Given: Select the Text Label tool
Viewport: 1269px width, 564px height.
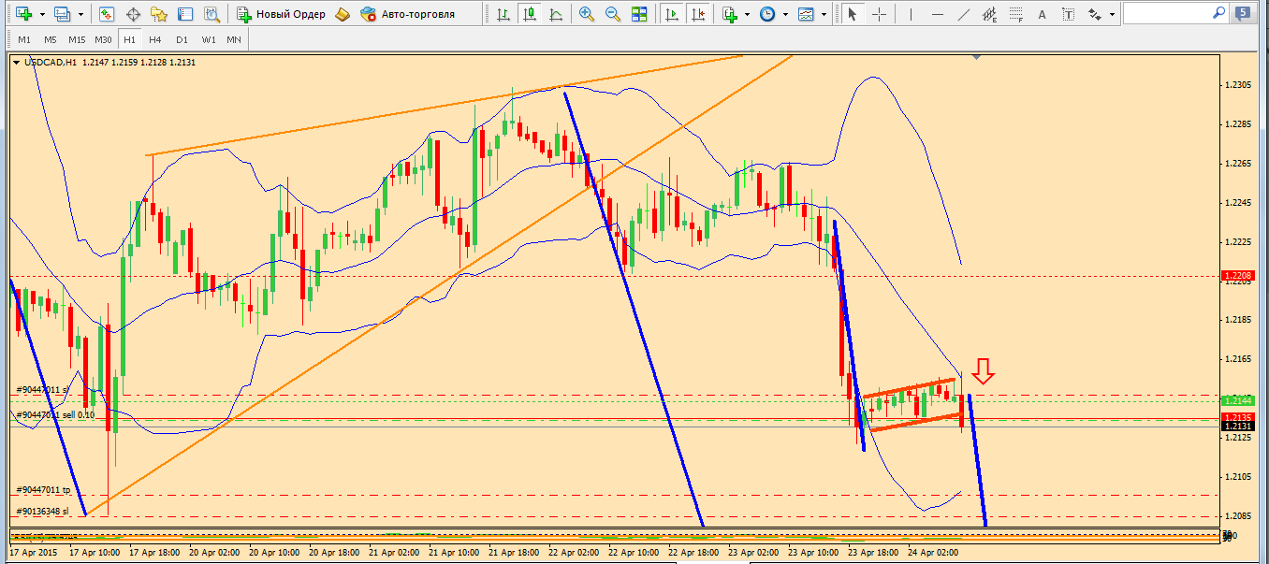Looking at the screenshot, I should click(x=1070, y=14).
